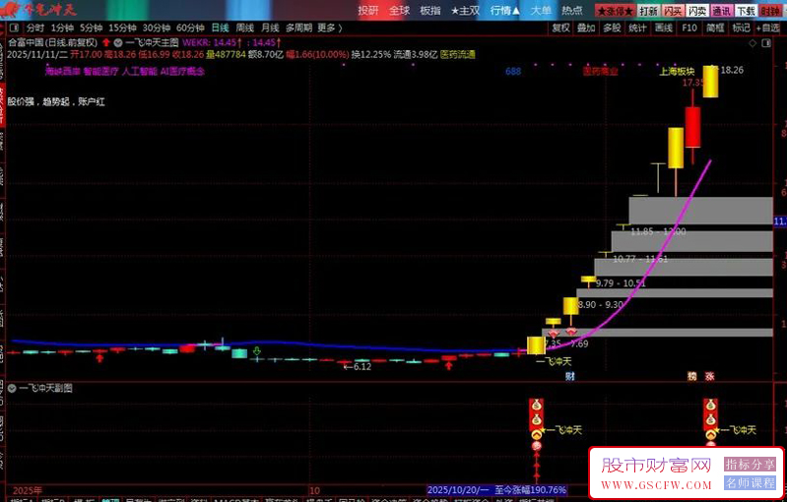This screenshot has height=502, width=787.
Task: Click the 2025/10/20 至今涨幅190.76% date label
Action: [496, 489]
